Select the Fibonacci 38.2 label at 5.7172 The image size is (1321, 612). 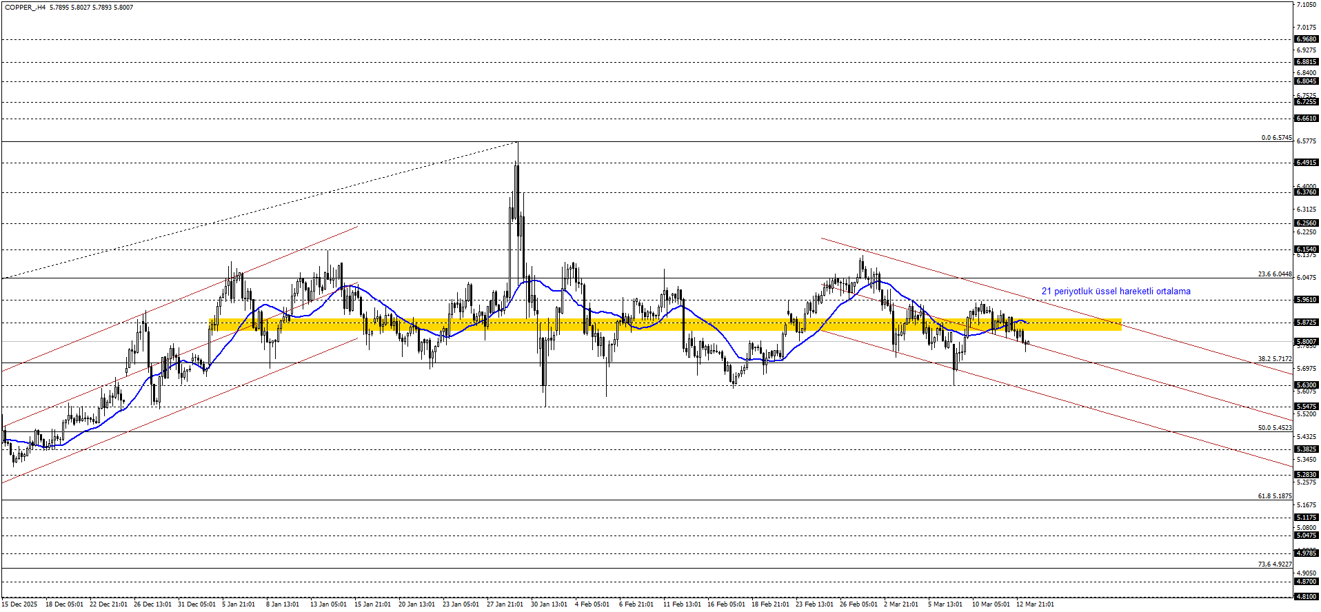click(x=1274, y=359)
